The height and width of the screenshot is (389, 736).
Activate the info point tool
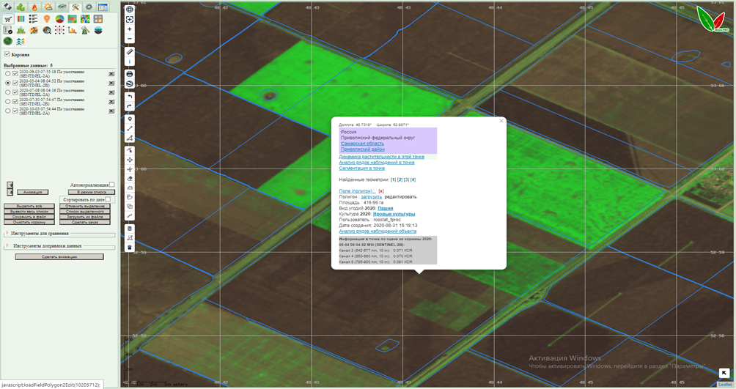[130, 62]
